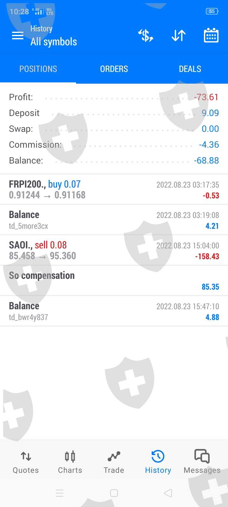This screenshot has height=507, width=228.
Task: Switch to the Deals tab
Action: 190,69
